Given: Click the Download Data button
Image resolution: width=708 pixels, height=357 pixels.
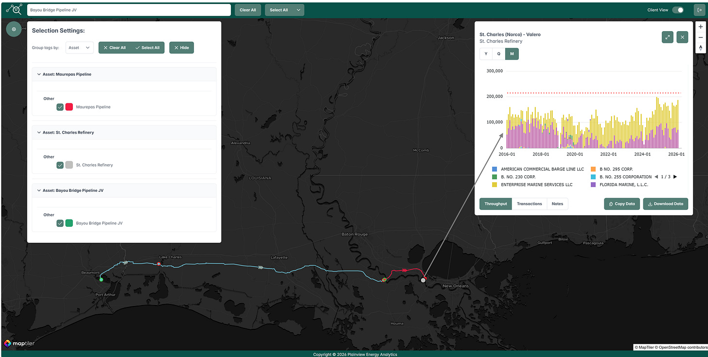Looking at the screenshot, I should tap(666, 204).
